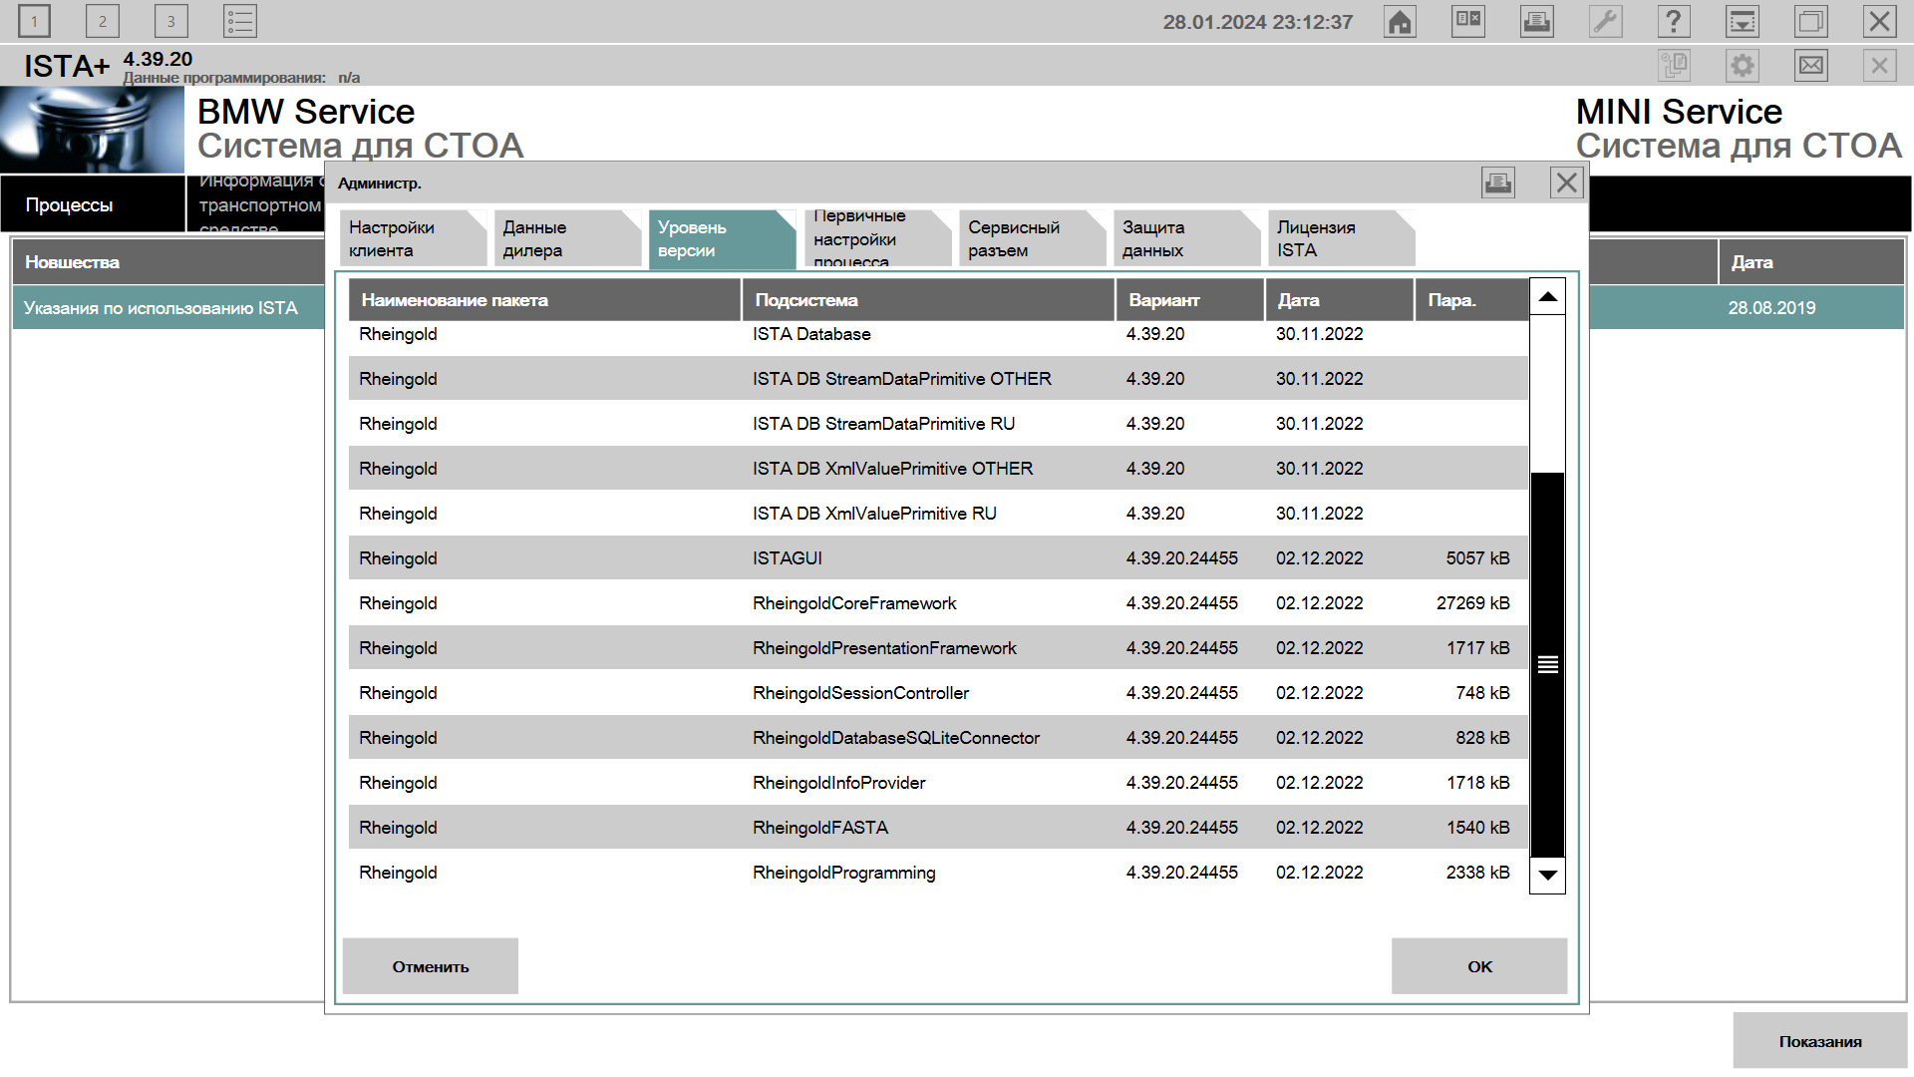
Task: Open the gear settings icon in second toolbar row
Action: pyautogui.click(x=1743, y=66)
